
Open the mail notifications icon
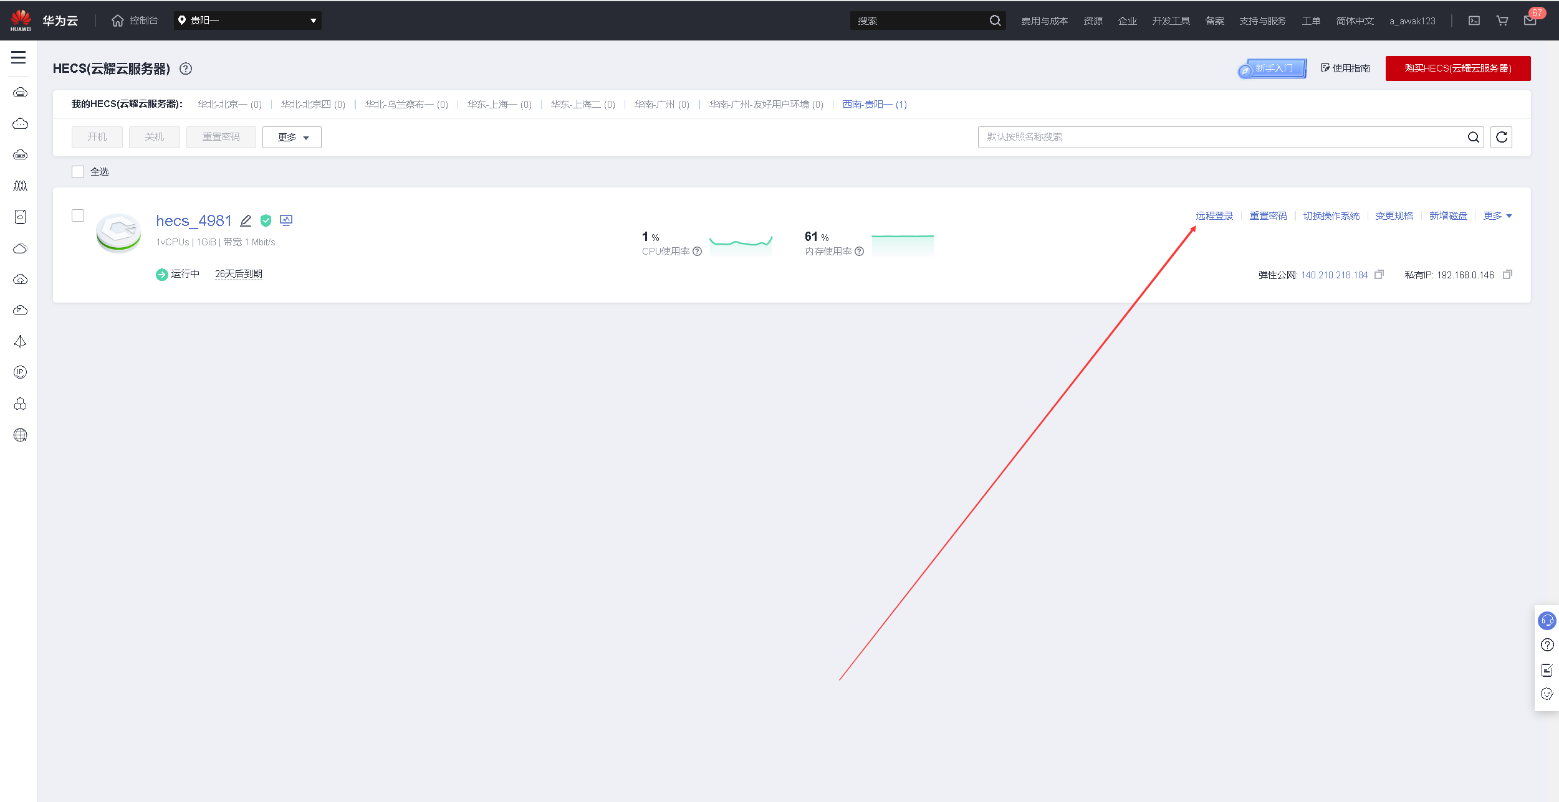[x=1530, y=21]
